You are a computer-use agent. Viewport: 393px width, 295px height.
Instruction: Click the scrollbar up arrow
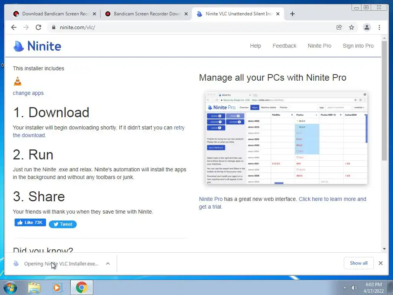tap(384, 38)
